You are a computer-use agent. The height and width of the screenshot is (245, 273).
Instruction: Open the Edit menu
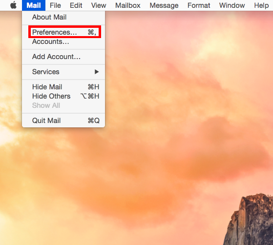coord(76,5)
